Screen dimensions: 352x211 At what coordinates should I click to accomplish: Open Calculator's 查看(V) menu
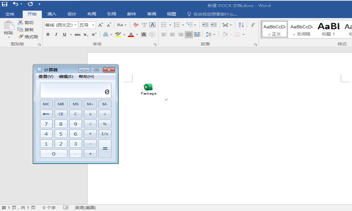point(46,76)
